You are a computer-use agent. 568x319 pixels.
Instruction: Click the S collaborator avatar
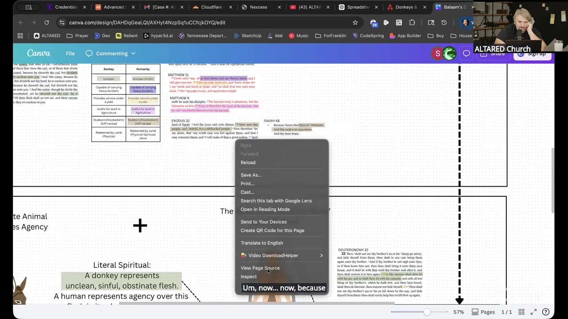click(x=438, y=54)
